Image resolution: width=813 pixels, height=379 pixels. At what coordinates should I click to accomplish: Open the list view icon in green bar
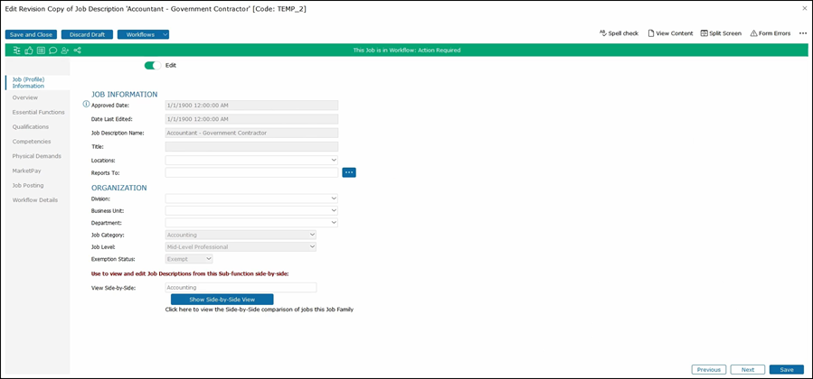[x=42, y=51]
